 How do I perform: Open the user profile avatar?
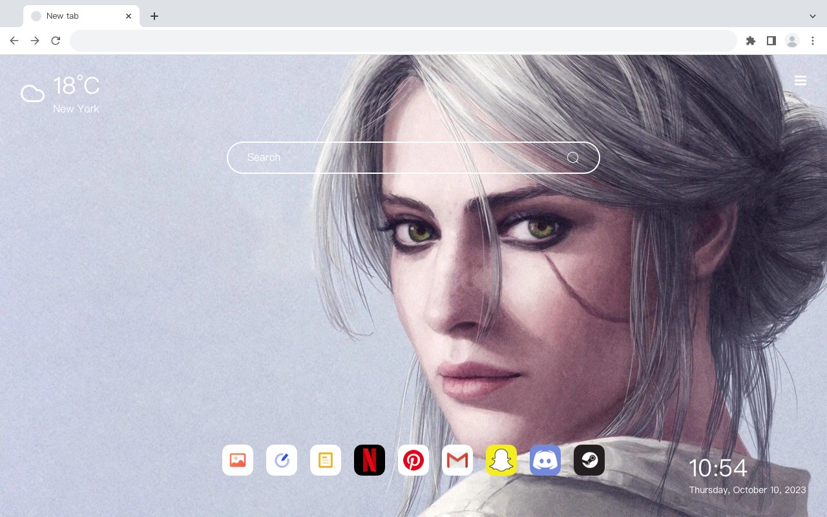(792, 41)
